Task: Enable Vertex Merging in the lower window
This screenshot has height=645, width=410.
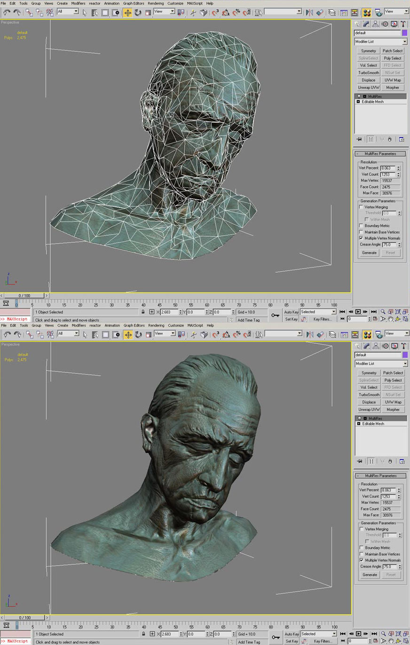Action: coord(361,529)
